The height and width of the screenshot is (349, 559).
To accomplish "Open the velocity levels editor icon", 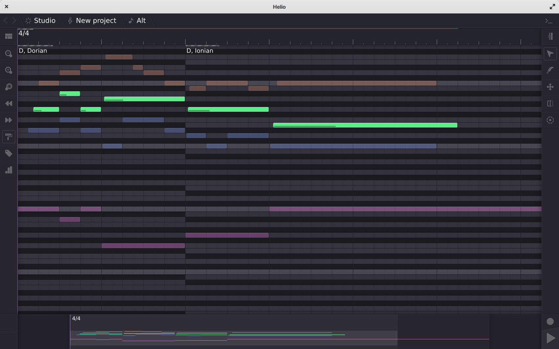I will [9, 170].
